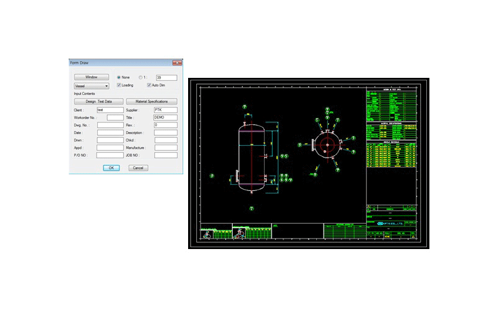Screen dimensions: 495x309
Task: Click the PTK CO., LTD. logo in title block
Action: coord(390,223)
